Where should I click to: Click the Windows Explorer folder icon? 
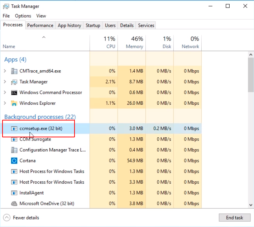coord(14,103)
